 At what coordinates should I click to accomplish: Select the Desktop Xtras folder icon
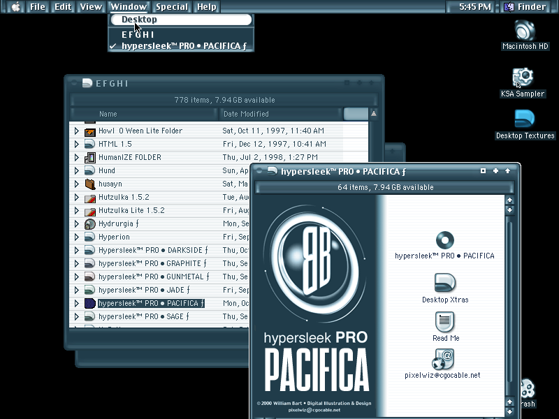tap(444, 283)
